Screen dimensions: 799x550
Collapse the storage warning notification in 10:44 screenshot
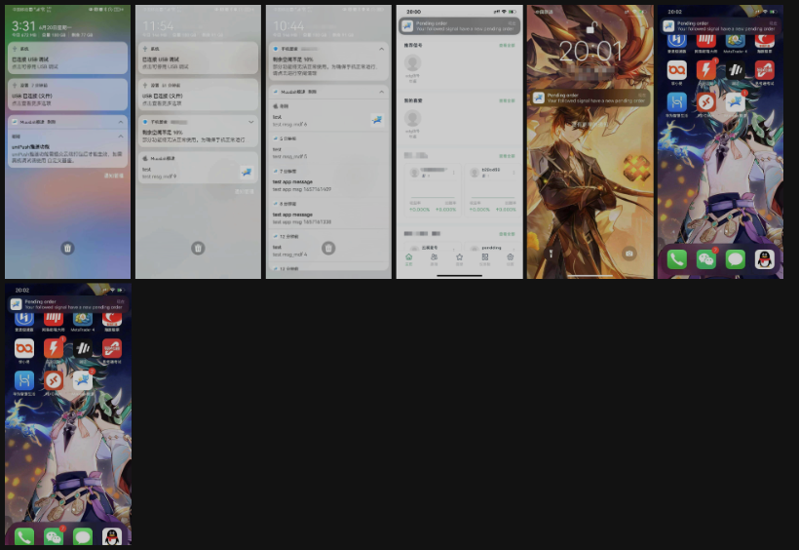(x=381, y=49)
